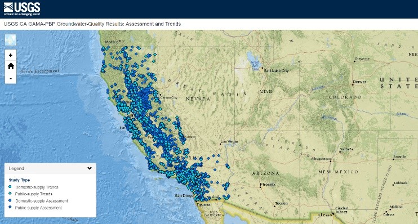Open the basemap gallery thumbnail
This screenshot has width=418, height=224.
pos(11,40)
